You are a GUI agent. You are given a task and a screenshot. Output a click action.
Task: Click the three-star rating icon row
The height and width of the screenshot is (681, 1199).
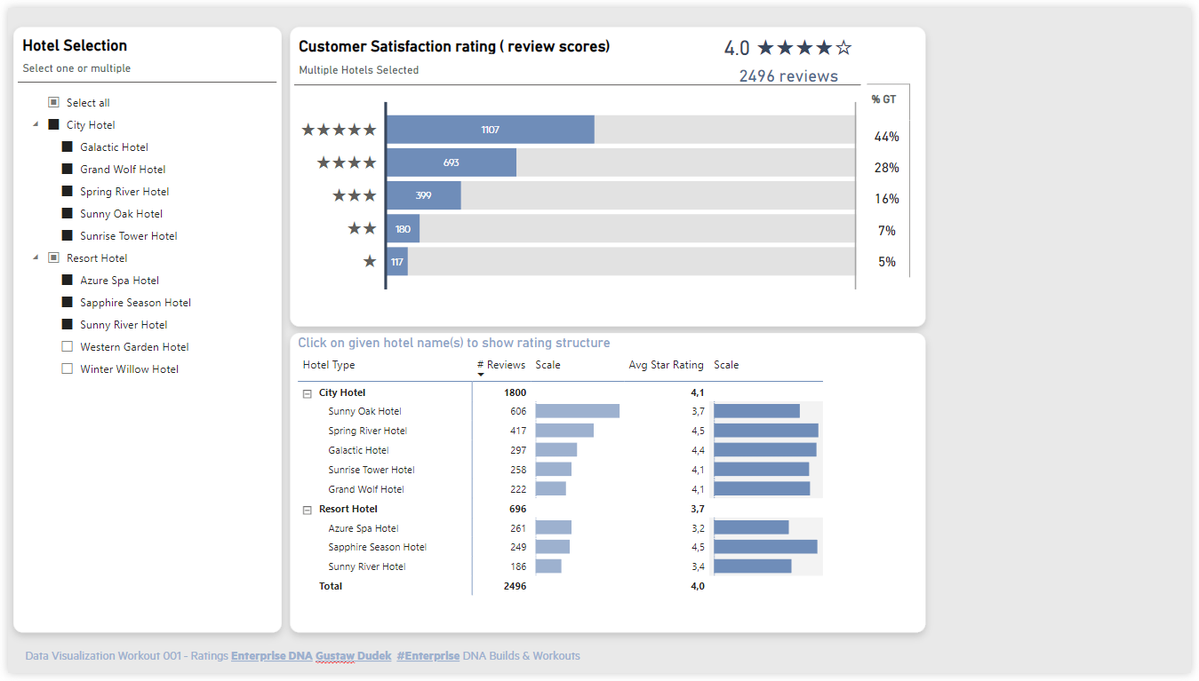(x=355, y=195)
